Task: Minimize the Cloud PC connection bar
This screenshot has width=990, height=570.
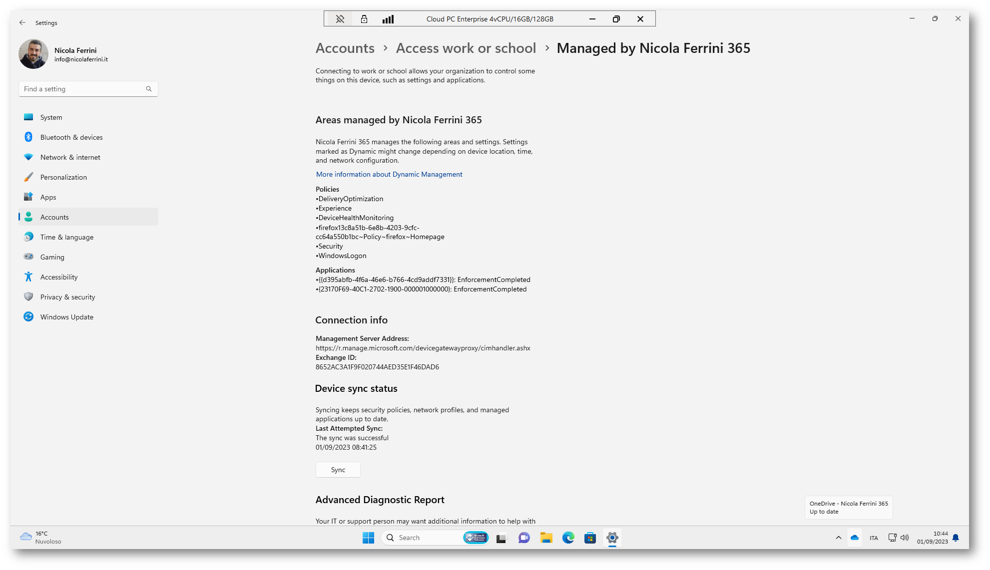Action: pos(592,19)
